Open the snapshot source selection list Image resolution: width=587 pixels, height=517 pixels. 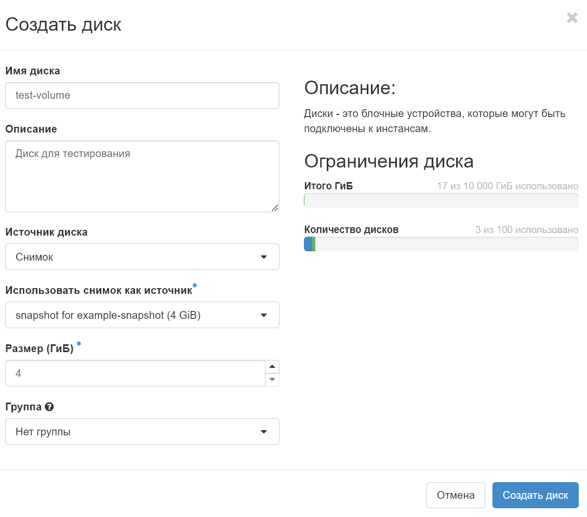[x=142, y=315]
